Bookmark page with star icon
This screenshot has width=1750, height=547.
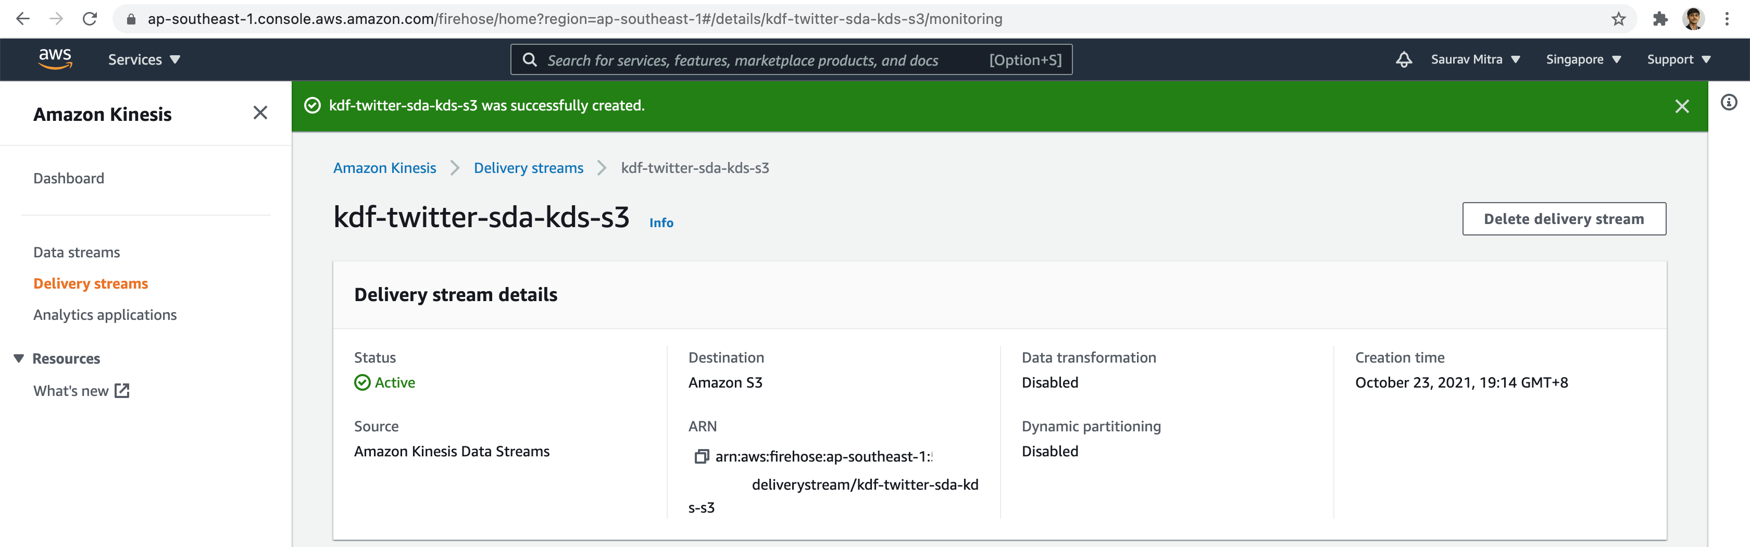[1618, 19]
